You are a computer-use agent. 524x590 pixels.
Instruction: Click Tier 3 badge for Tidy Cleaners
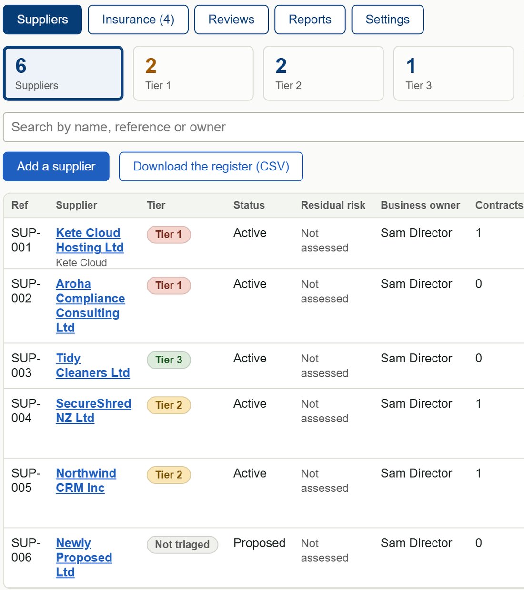pyautogui.click(x=169, y=360)
